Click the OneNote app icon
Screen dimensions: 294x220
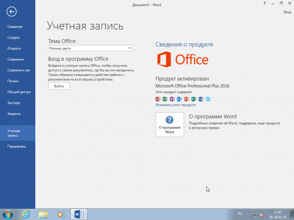[x=172, y=99]
